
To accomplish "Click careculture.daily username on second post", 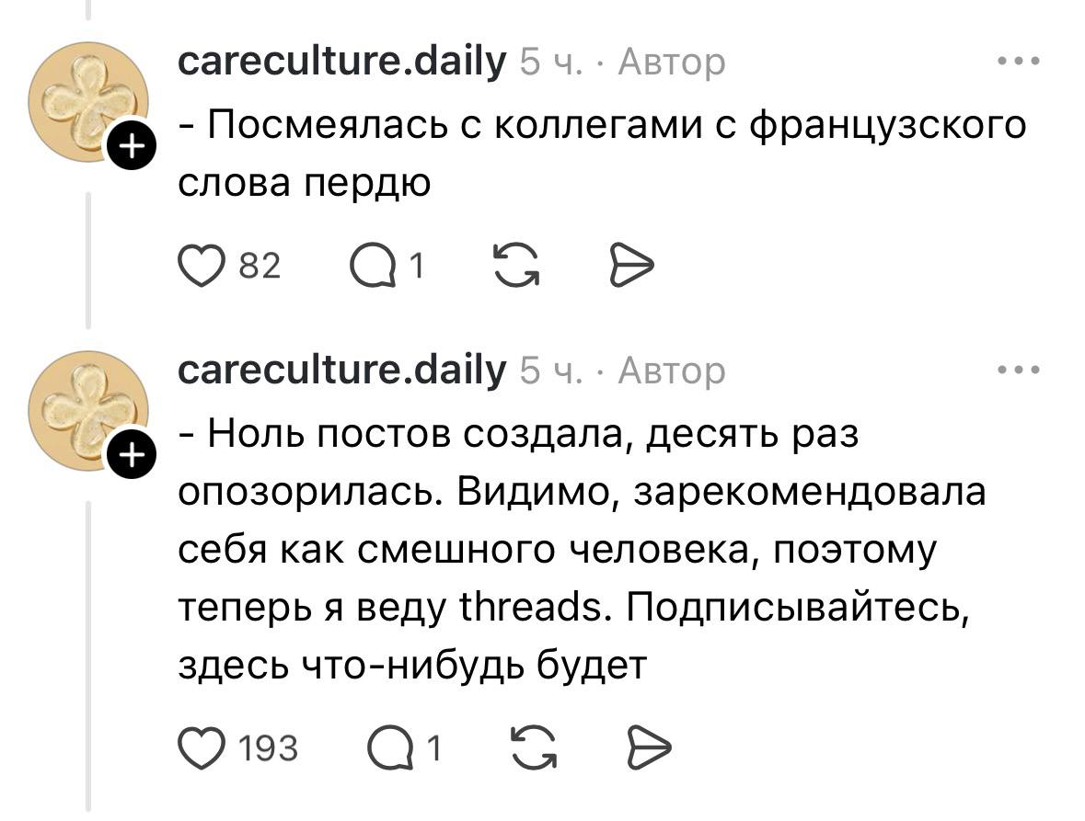I will click(x=341, y=371).
